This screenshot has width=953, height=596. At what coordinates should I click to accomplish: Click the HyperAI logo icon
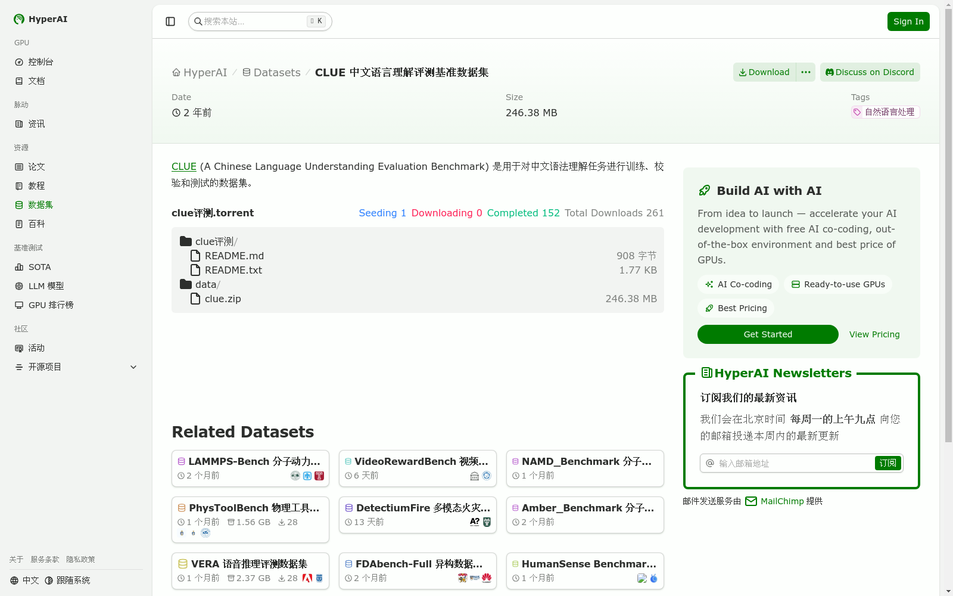pos(19,19)
